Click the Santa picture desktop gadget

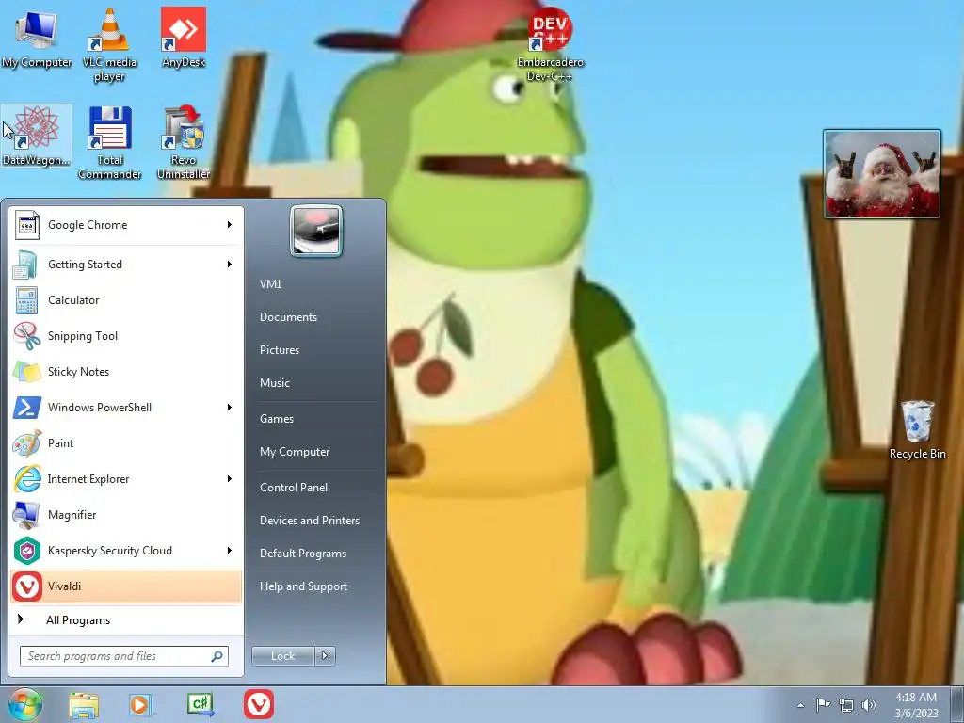point(881,174)
